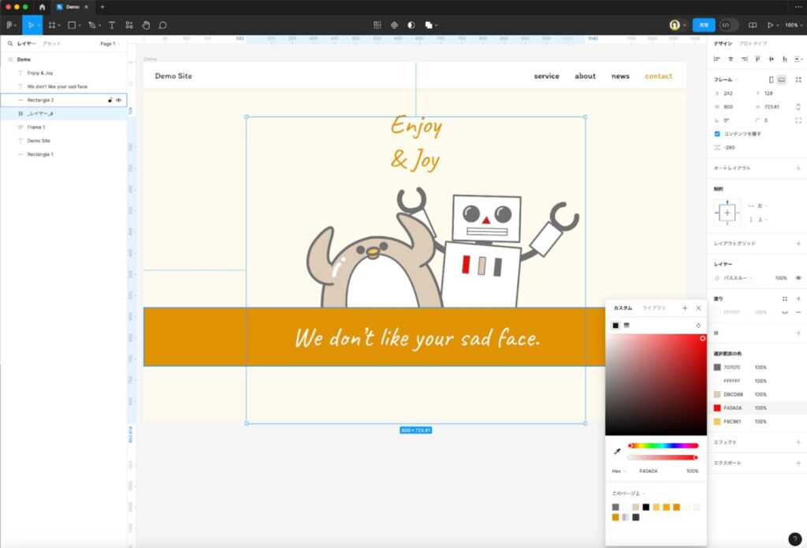Viewport: 807px width, 548px height.
Task: Open the Hex color format dropdown
Action: pyautogui.click(x=619, y=472)
